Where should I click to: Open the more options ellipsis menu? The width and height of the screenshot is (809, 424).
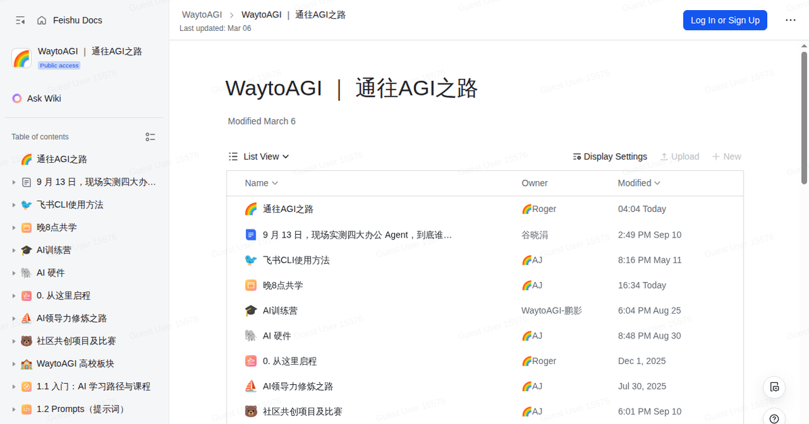(791, 20)
